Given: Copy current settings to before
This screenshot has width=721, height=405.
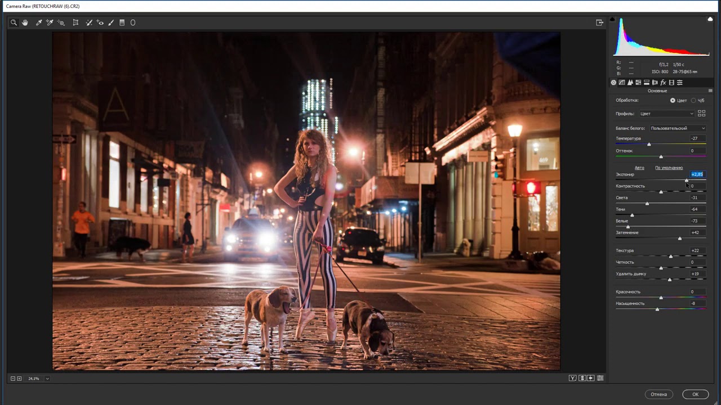Looking at the screenshot, I should (591, 378).
